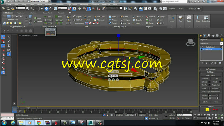Expand the Polygon Modeling panel arrow
Screen dimensions: 224x126
[x=25, y=27]
